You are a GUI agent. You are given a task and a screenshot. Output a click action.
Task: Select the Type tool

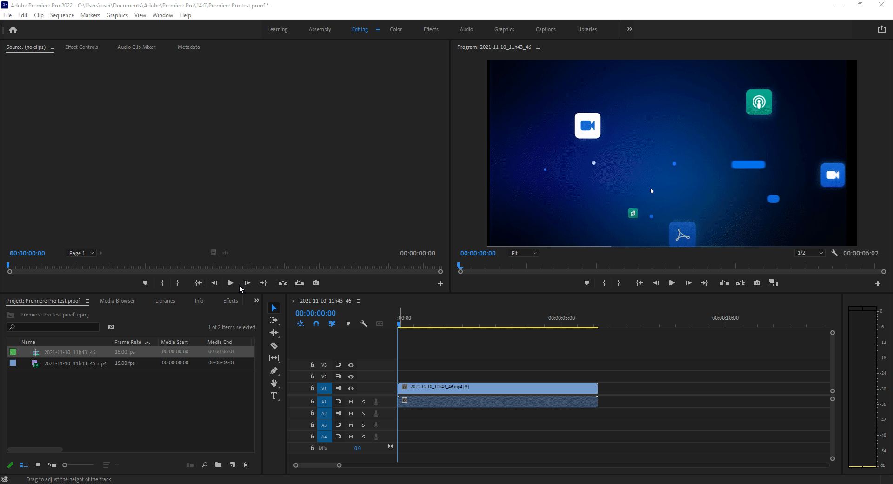pyautogui.click(x=274, y=396)
